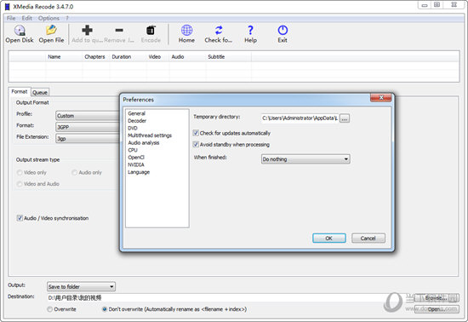Click the Open File toolbar icon
The height and width of the screenshot is (322, 468).
pos(51,30)
